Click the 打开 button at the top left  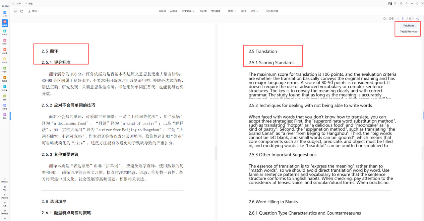tap(17, 3)
